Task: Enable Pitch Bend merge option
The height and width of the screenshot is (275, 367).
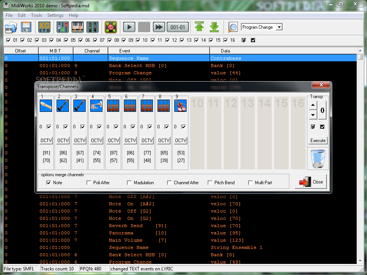Action: click(210, 183)
